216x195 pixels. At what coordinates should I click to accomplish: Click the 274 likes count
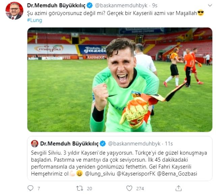[x=140, y=189]
